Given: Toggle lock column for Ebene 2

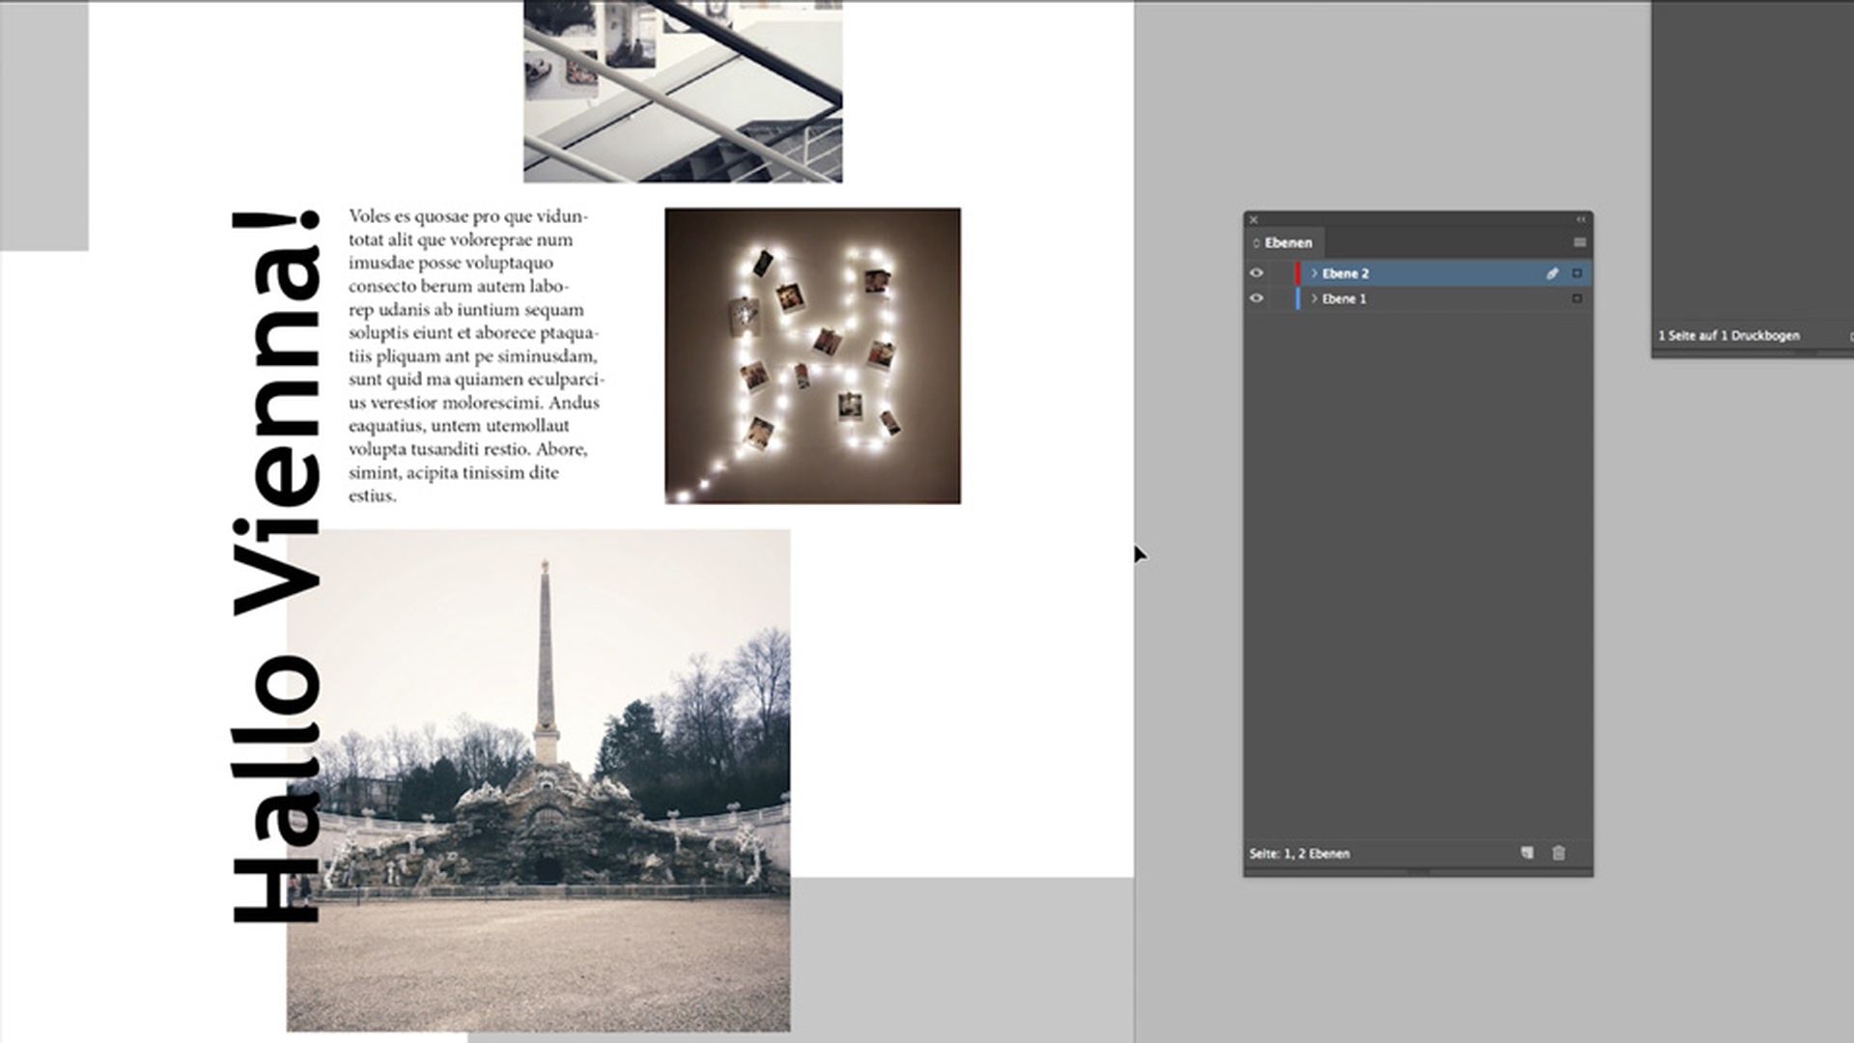Looking at the screenshot, I should tap(1279, 273).
